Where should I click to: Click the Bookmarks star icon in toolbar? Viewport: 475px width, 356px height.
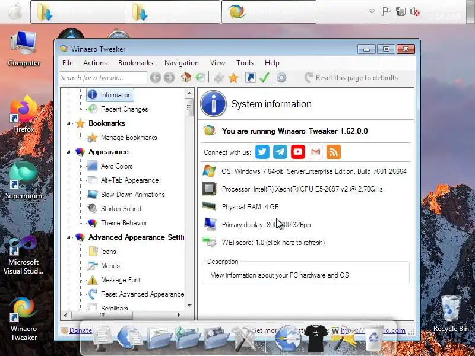233,78
